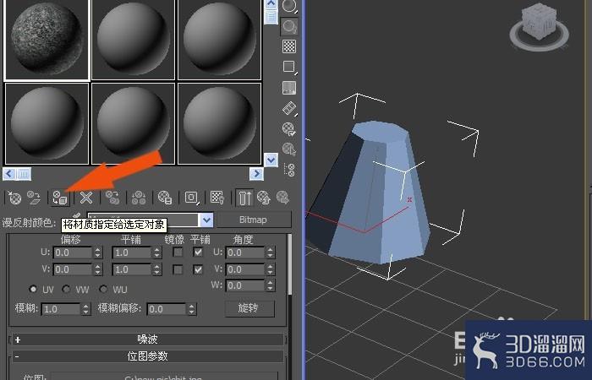The width and height of the screenshot is (592, 380).
Task: Click the V angle value field
Action: (245, 269)
